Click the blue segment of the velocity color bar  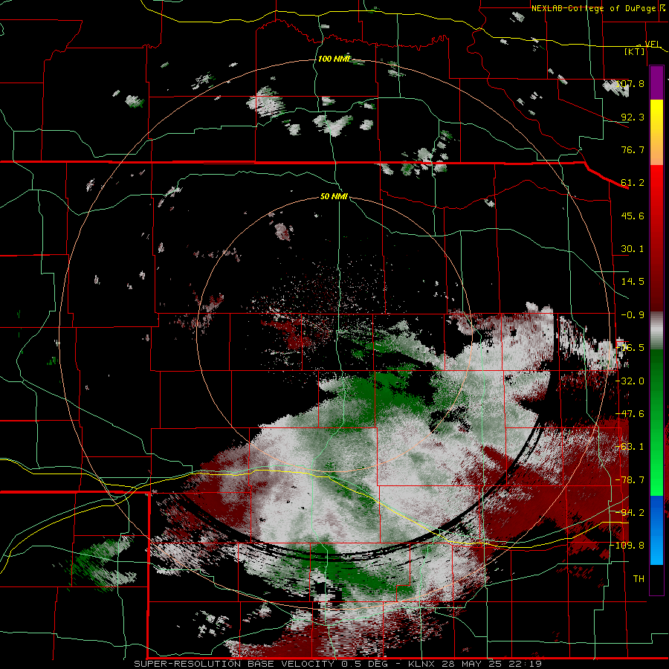click(656, 530)
